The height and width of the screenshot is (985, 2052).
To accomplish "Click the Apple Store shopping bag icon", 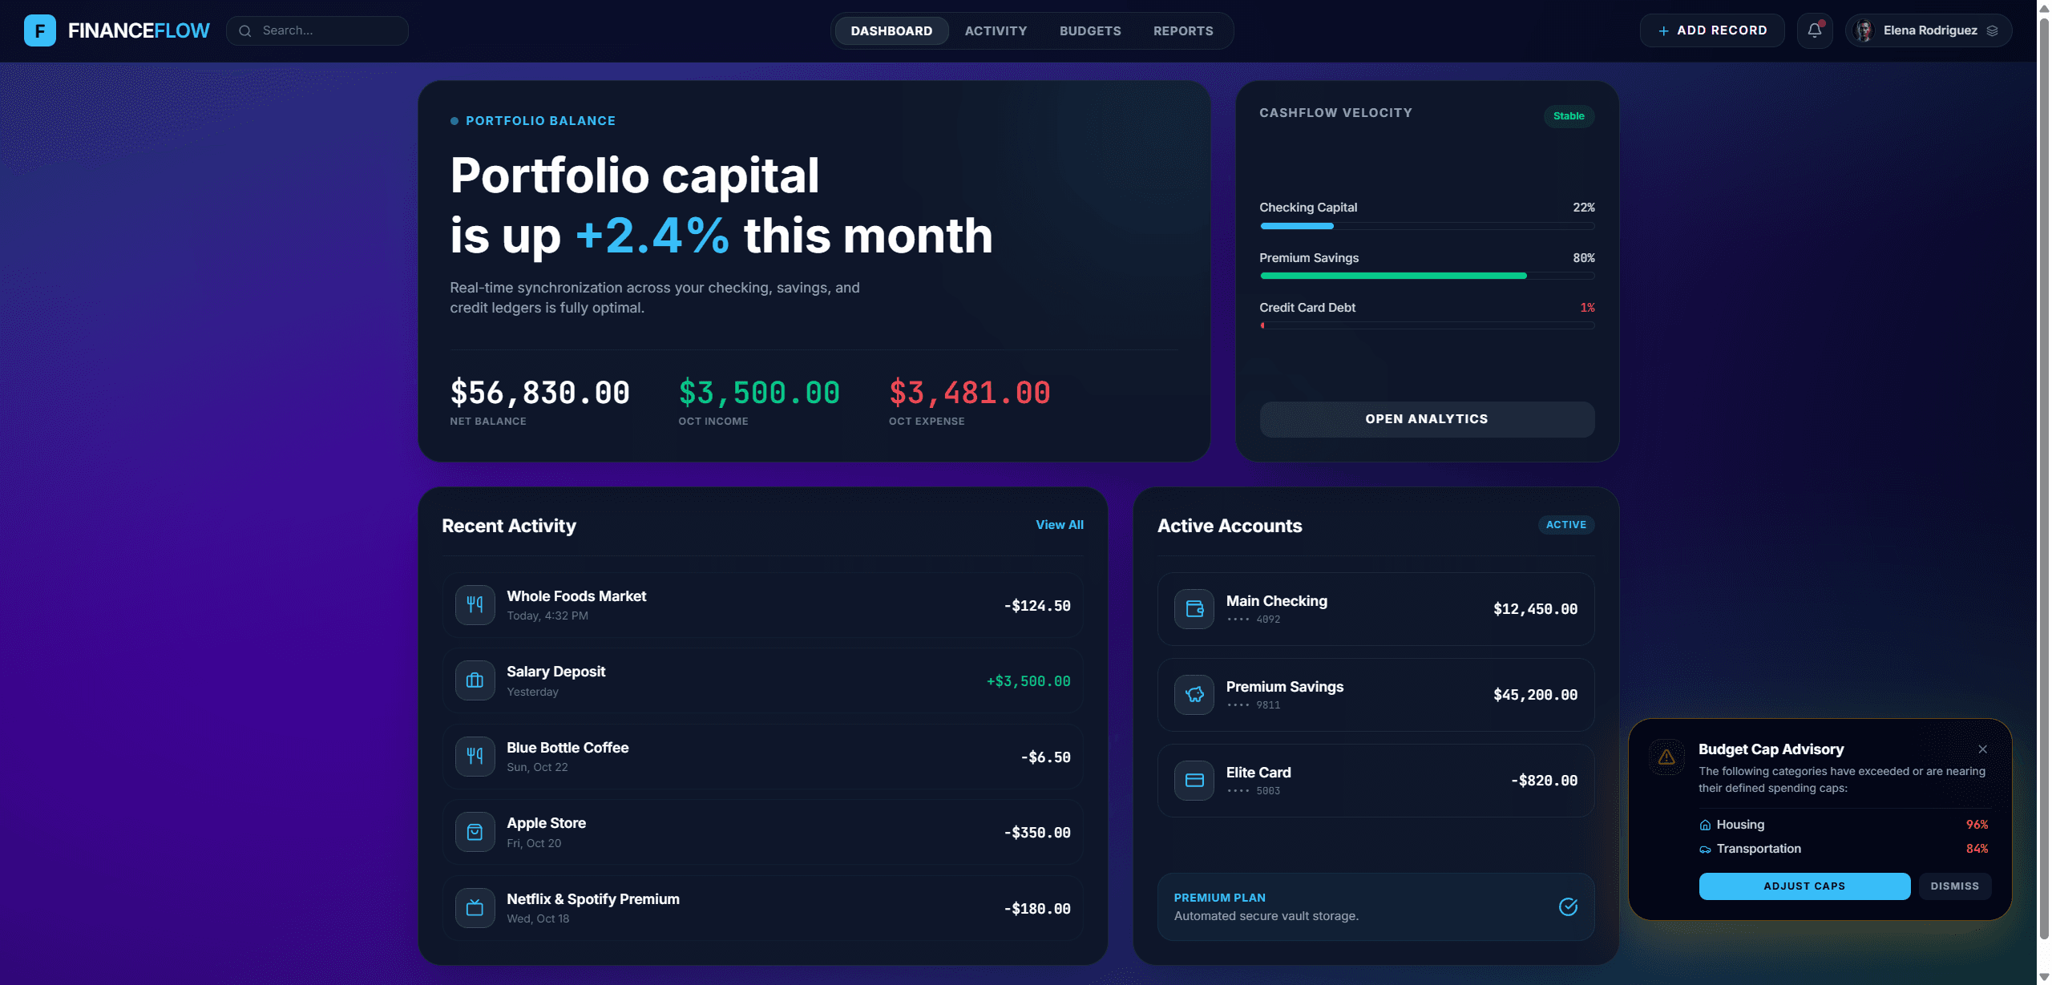I will pos(475,832).
